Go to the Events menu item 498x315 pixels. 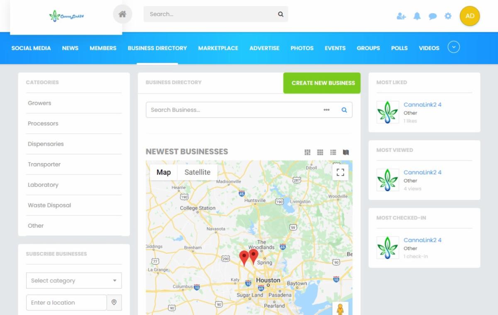[335, 48]
